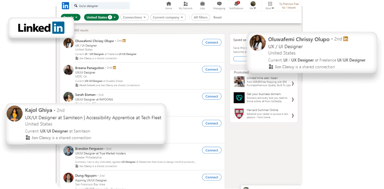
Task: Connect with Sarah Eisman
Action: coord(212,96)
